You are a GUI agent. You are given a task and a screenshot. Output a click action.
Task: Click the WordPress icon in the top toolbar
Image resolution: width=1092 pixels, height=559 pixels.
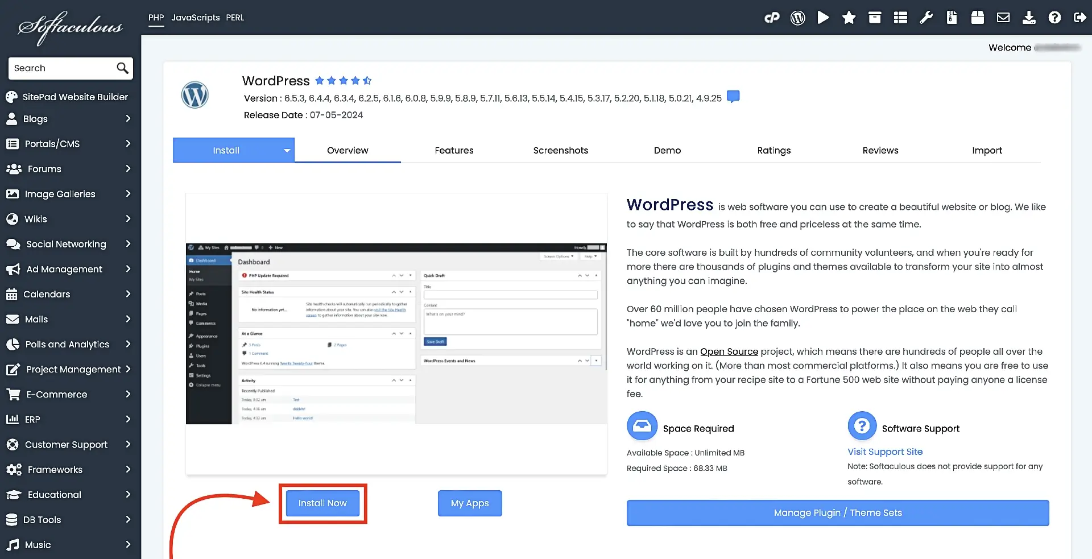[797, 18]
